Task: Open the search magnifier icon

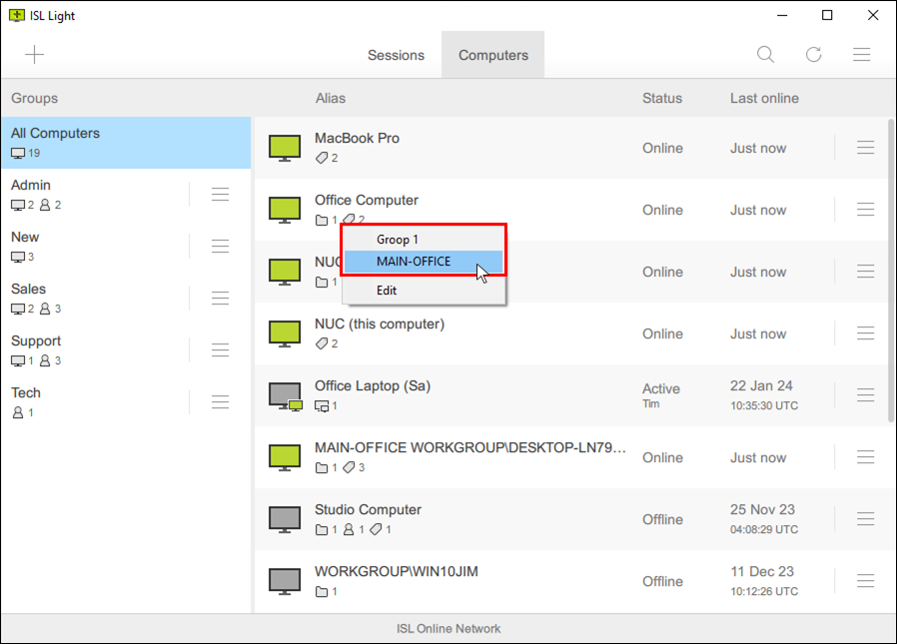Action: point(765,55)
